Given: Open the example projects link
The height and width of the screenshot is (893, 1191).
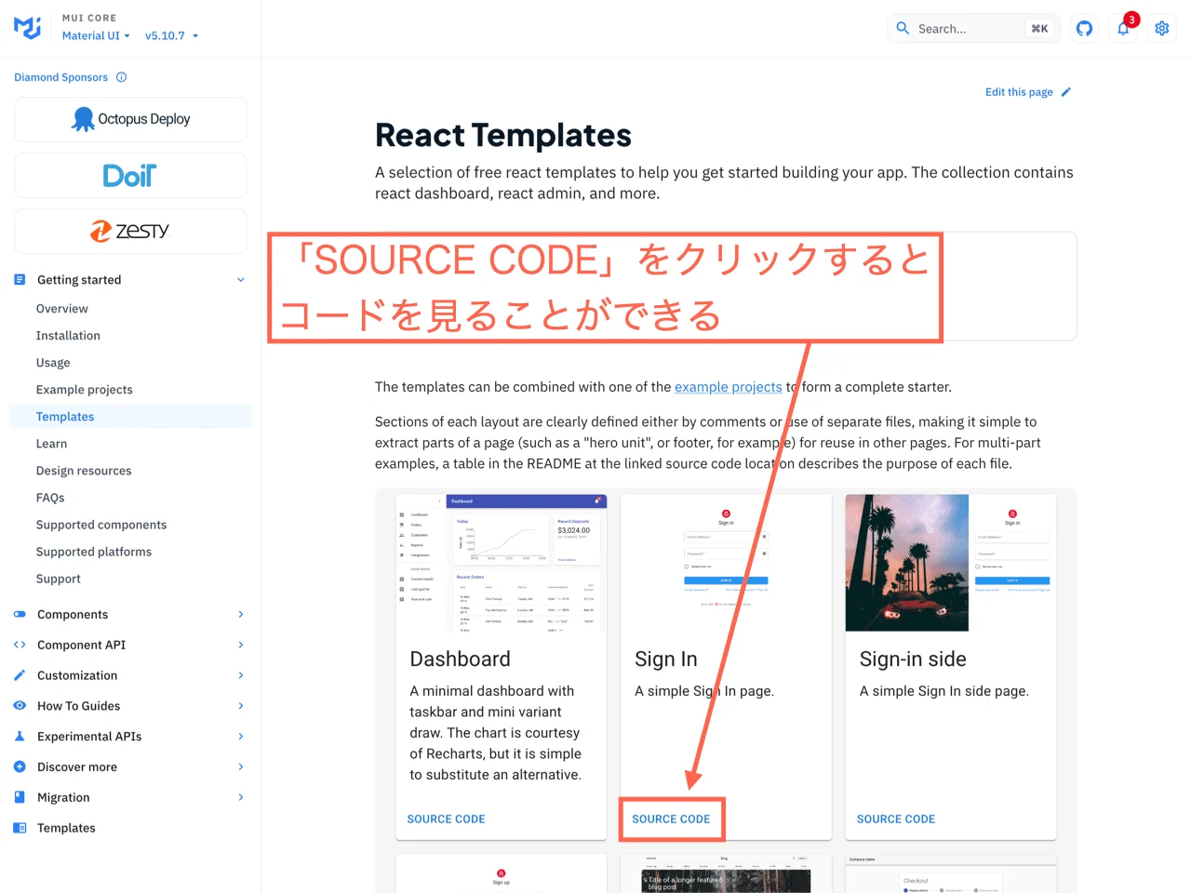Looking at the screenshot, I should (729, 387).
